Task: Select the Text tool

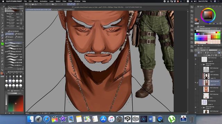Action: [x=2, y=64]
